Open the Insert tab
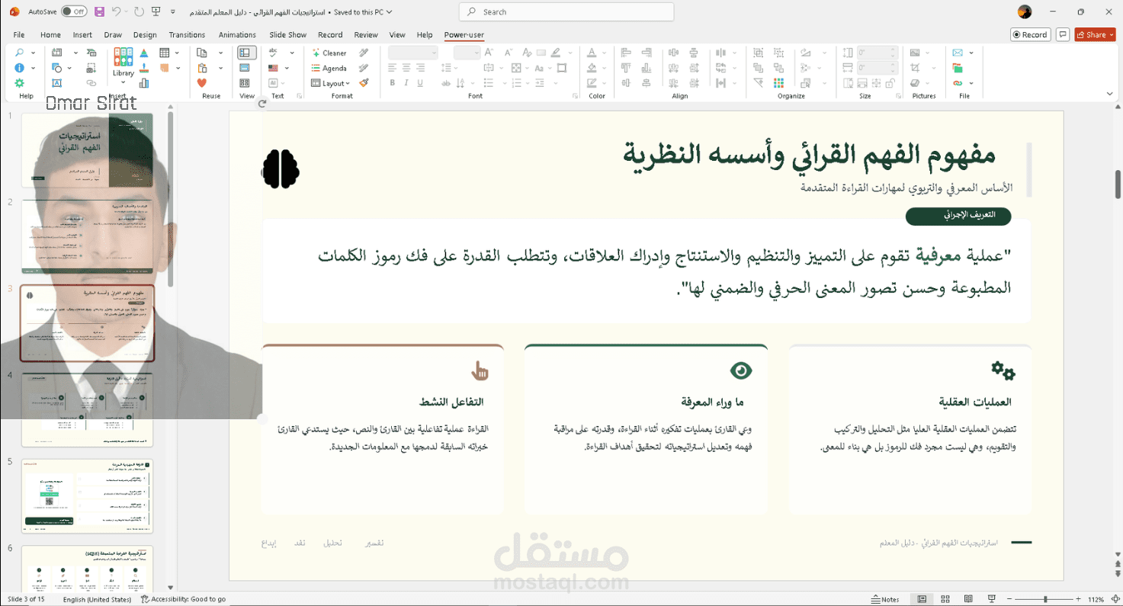1123x606 pixels. point(82,34)
